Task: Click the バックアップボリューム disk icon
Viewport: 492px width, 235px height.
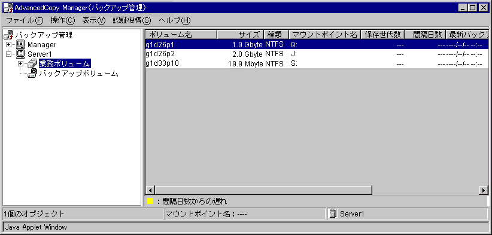Action: pyautogui.click(x=32, y=74)
